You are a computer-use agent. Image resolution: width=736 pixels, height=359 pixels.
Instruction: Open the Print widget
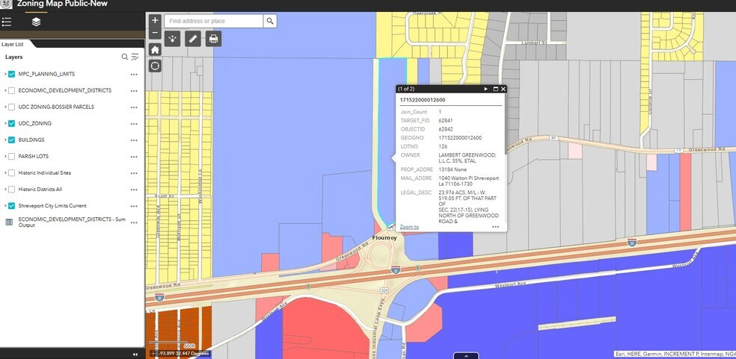[213, 38]
